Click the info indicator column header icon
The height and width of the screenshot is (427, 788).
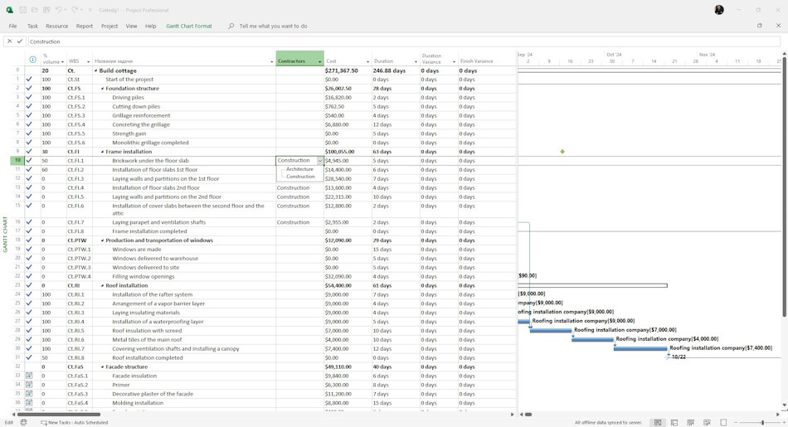32,59
